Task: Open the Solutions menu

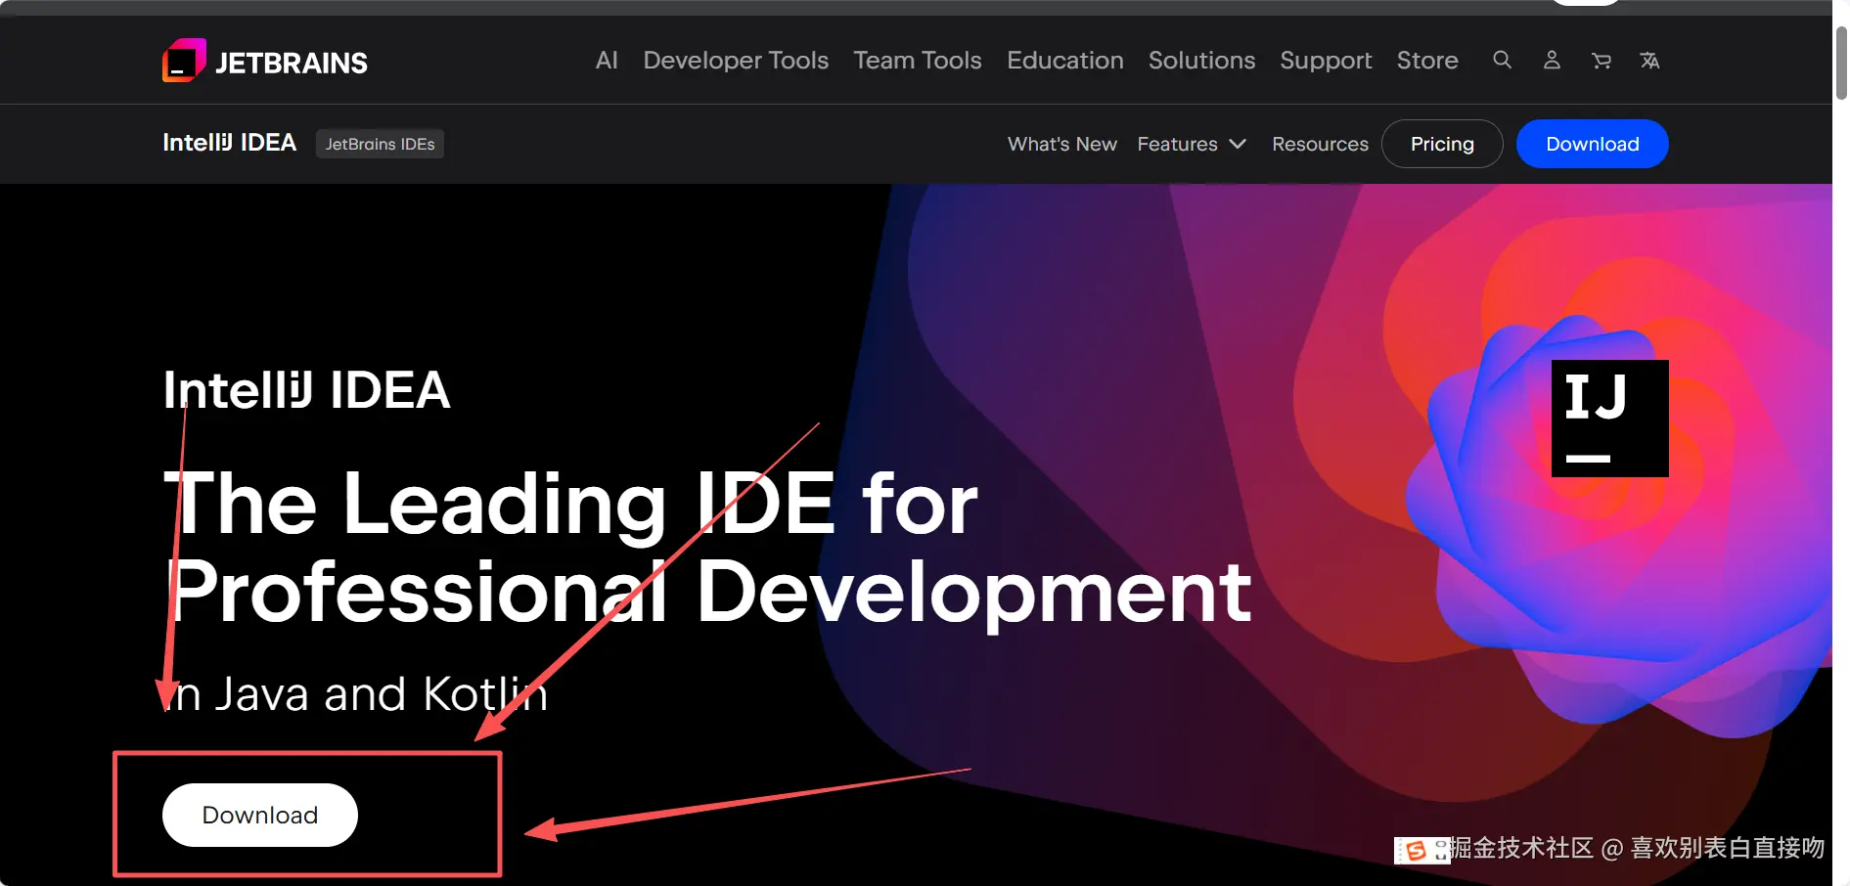Action: pos(1201,61)
